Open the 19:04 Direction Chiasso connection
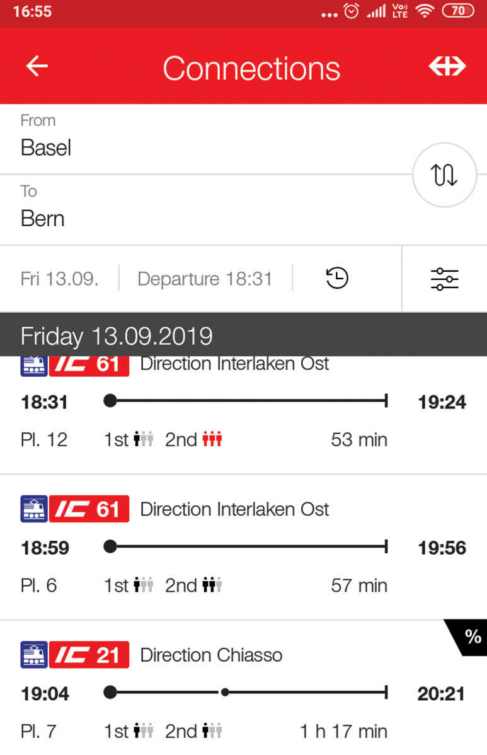 [x=243, y=688]
